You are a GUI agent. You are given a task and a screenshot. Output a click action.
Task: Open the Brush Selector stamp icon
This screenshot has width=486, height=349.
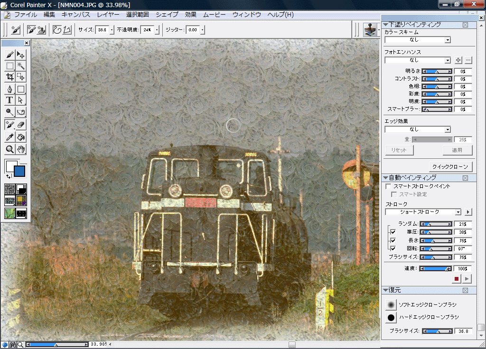370,30
